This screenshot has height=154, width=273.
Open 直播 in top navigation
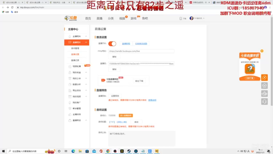[99, 18]
